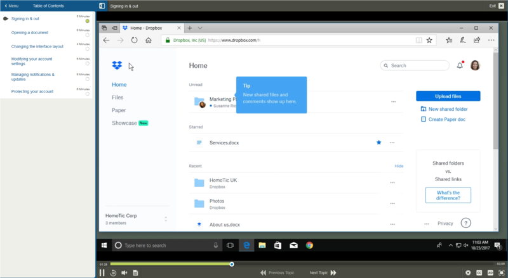This screenshot has width=508, height=278.
Task: Click Edge web note pen icon
Action: click(463, 40)
